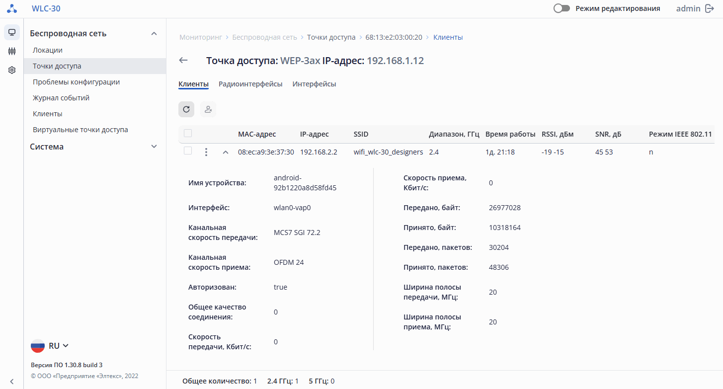Click the Время работы column header

click(x=510, y=134)
